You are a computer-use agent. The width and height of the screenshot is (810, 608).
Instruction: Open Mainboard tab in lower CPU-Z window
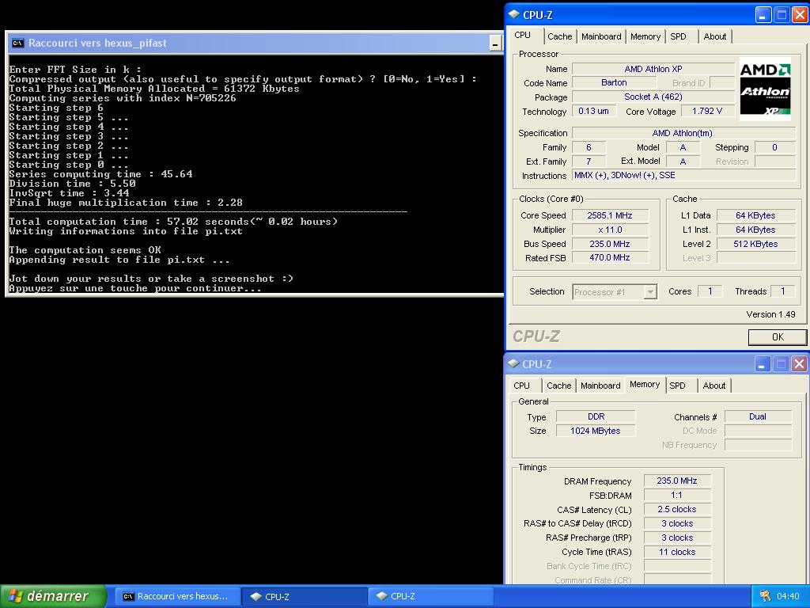click(x=600, y=386)
